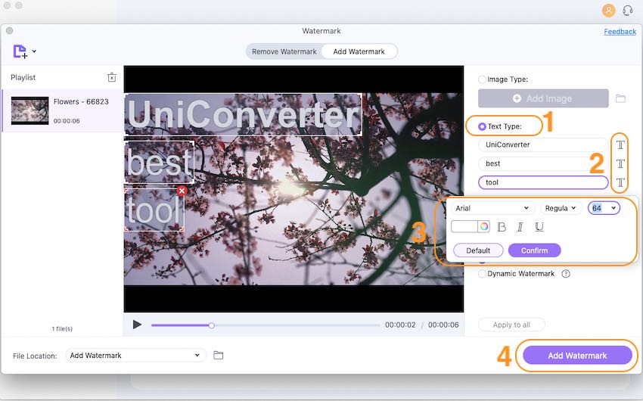643x401 pixels.
Task: Click the total duration 00:00:06 by seekbar
Action: tap(443, 325)
